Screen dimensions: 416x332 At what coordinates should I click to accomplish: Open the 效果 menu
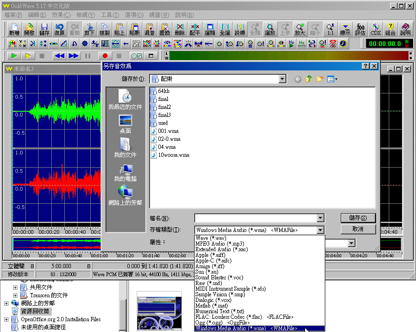[61, 15]
